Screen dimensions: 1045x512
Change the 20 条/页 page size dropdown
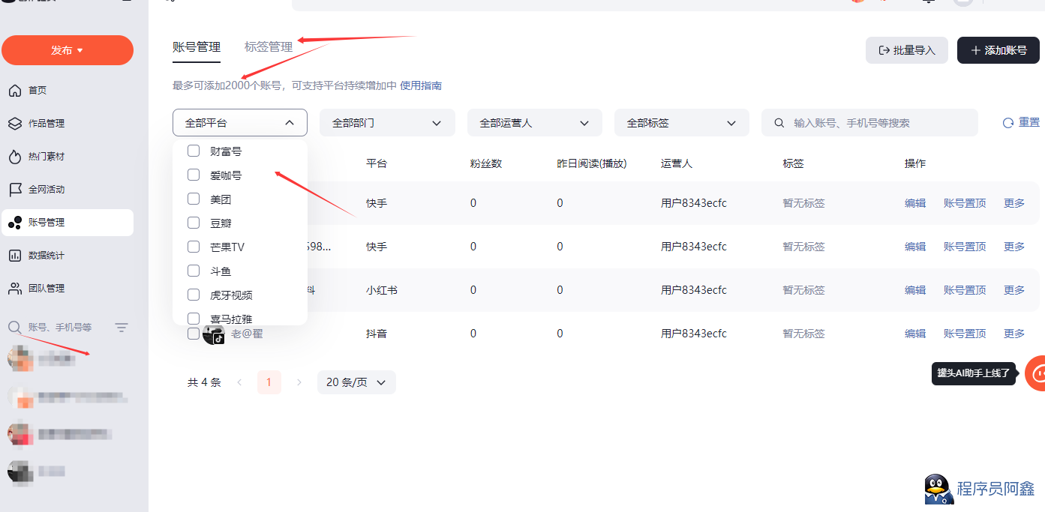click(x=356, y=382)
